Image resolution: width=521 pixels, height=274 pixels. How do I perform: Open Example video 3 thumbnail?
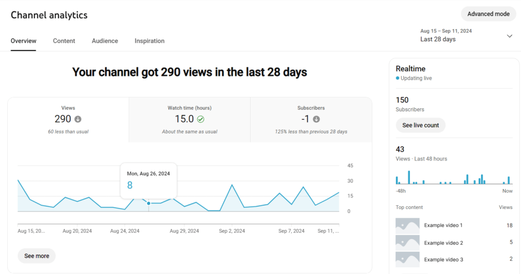click(407, 259)
